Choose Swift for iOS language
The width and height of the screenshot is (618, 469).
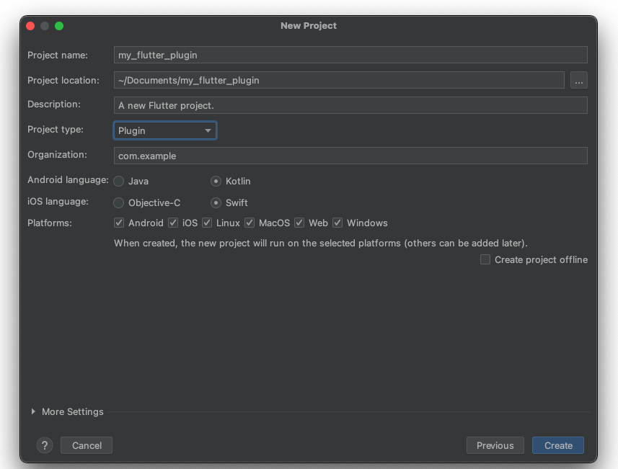(x=216, y=203)
